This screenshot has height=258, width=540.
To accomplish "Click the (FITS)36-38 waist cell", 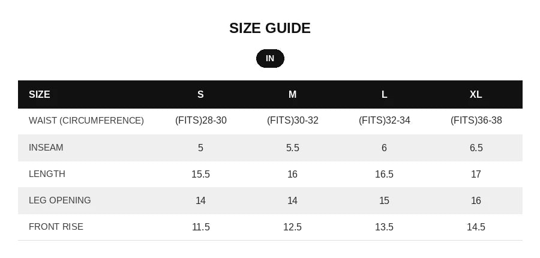I will tap(476, 121).
